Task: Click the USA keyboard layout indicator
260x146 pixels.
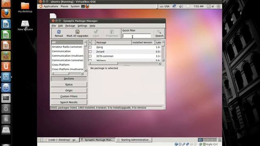Action: pos(165,6)
